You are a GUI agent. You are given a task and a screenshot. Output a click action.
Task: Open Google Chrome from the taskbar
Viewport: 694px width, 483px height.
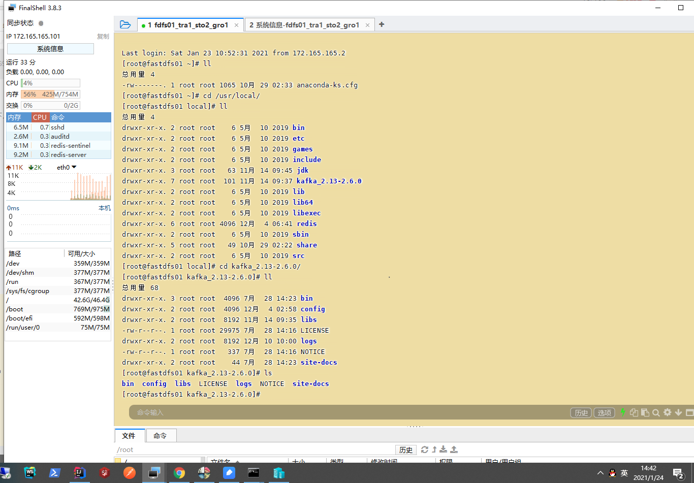click(x=179, y=473)
